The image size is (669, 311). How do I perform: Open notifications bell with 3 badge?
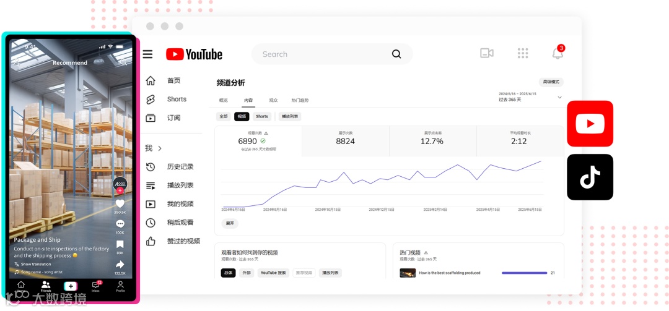(x=557, y=53)
